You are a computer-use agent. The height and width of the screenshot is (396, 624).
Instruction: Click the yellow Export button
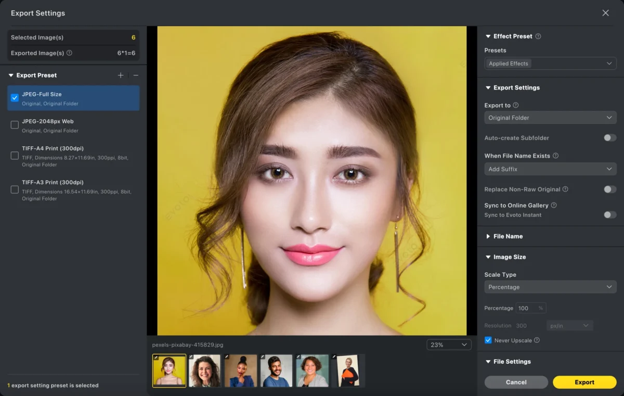(584, 382)
